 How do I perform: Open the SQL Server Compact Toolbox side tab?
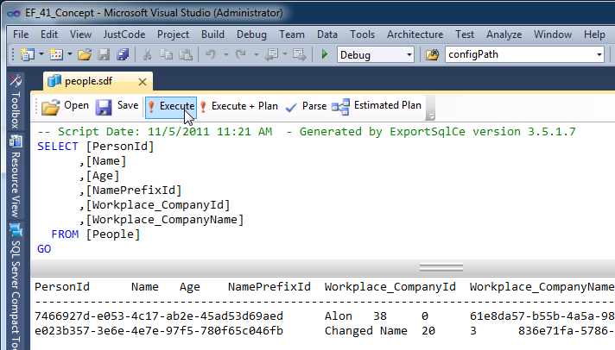[x=16, y=286]
